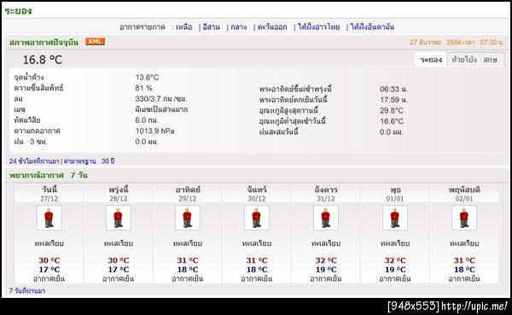Image resolution: width=512 pixels, height=315 pixels.
Task: Open the ค่ามาตรฐาน 30 ปี link
Action: [89, 161]
